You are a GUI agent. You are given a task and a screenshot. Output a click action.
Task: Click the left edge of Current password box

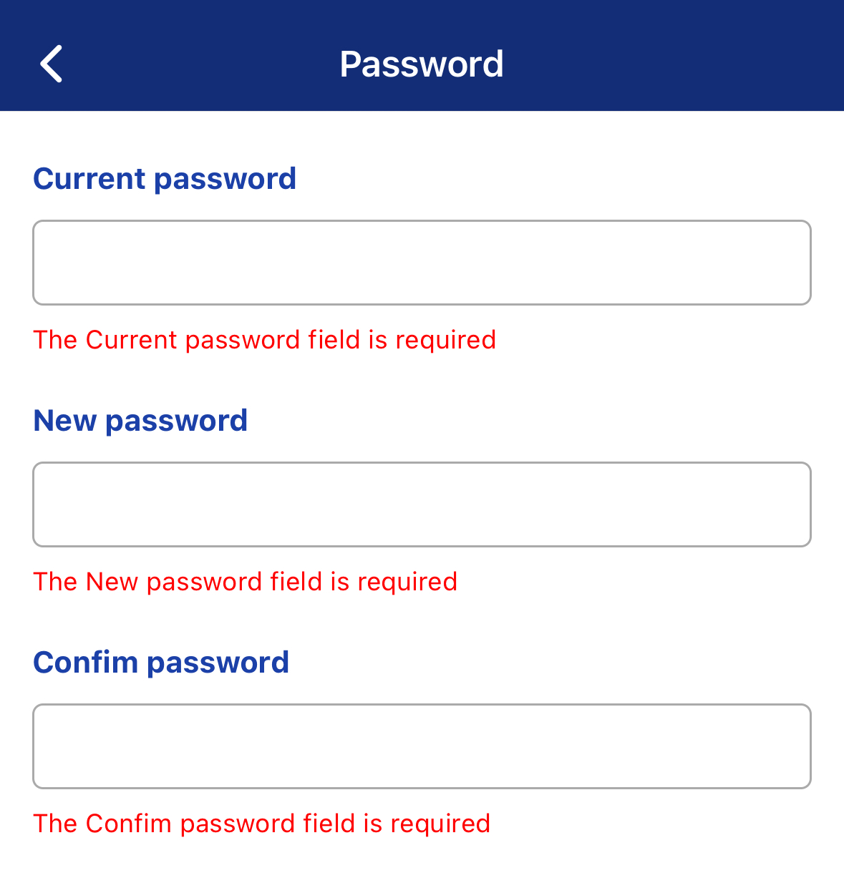(43, 263)
